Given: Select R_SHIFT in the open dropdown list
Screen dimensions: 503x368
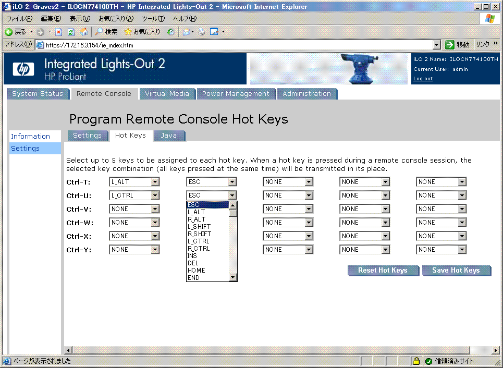Looking at the screenshot, I should click(x=208, y=234).
